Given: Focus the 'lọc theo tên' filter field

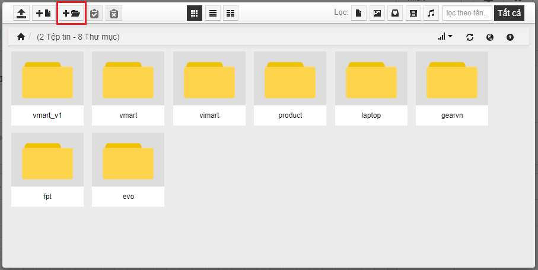Looking at the screenshot, I should click(x=467, y=14).
